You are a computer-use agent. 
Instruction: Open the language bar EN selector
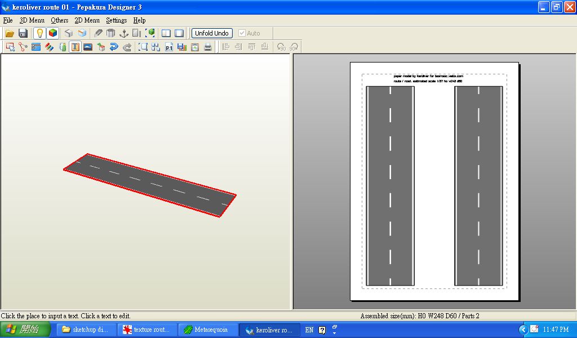[309, 330]
